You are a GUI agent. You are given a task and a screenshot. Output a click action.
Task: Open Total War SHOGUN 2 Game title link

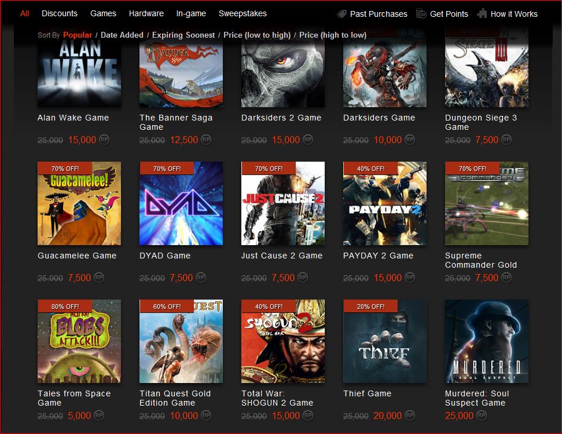point(277,398)
